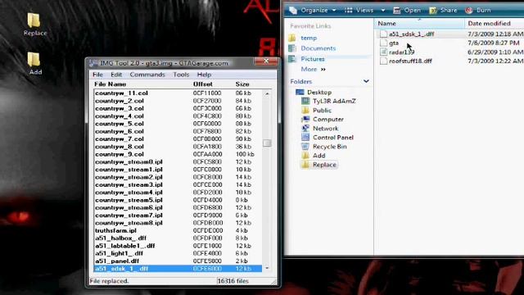
Task: Select Recycle Bin icon in Folders tree
Action: (x=305, y=146)
